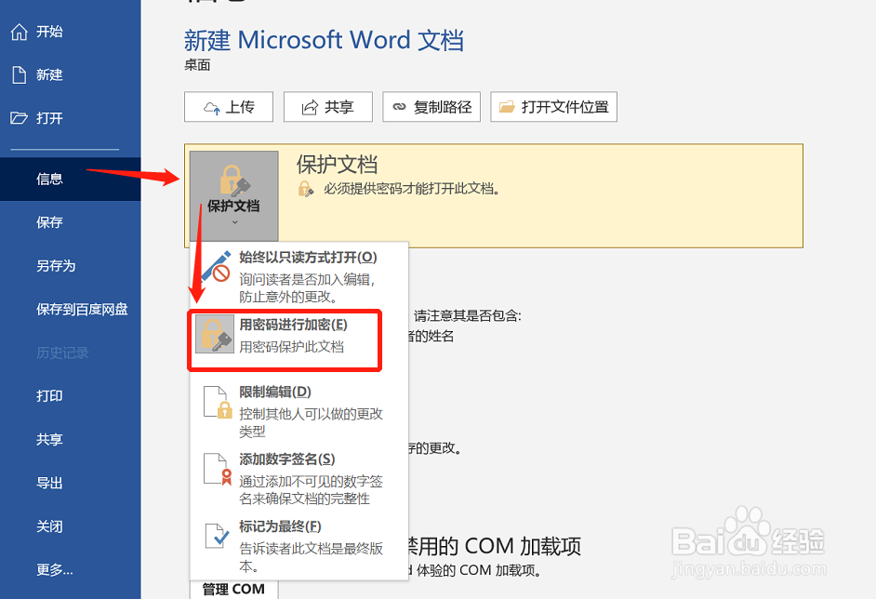Open 共享 in the left sidebar
This screenshot has height=599, width=876.
(x=71, y=440)
